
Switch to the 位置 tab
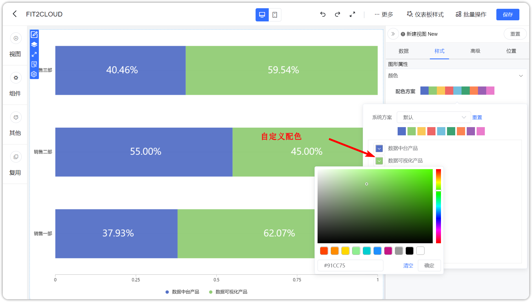(511, 51)
